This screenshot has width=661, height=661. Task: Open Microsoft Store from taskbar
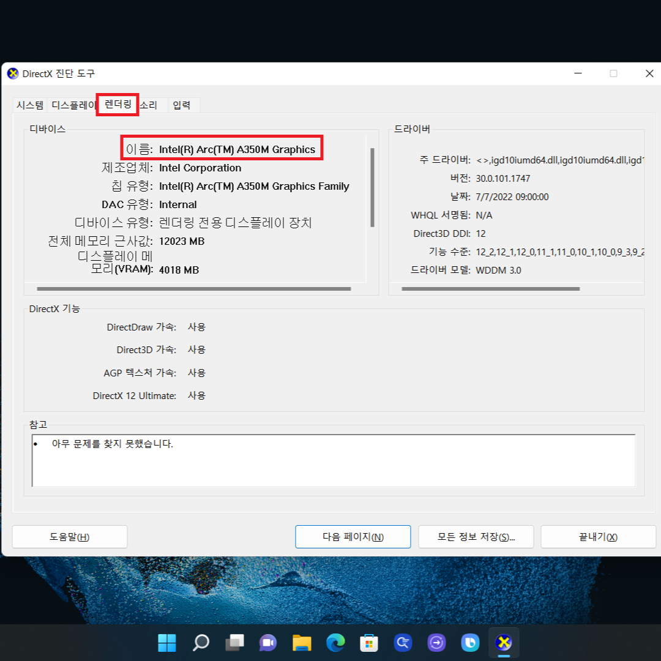coord(369,643)
